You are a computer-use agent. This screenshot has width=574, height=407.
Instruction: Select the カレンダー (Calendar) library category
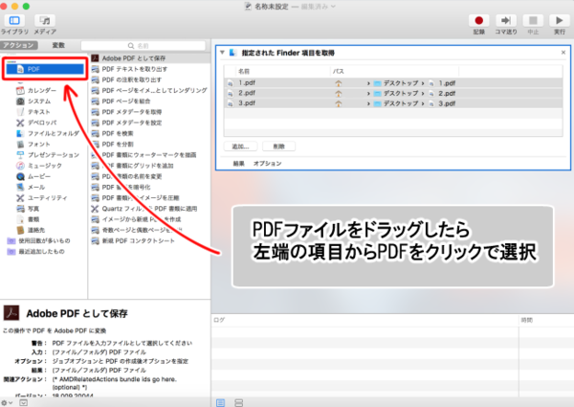coord(40,91)
